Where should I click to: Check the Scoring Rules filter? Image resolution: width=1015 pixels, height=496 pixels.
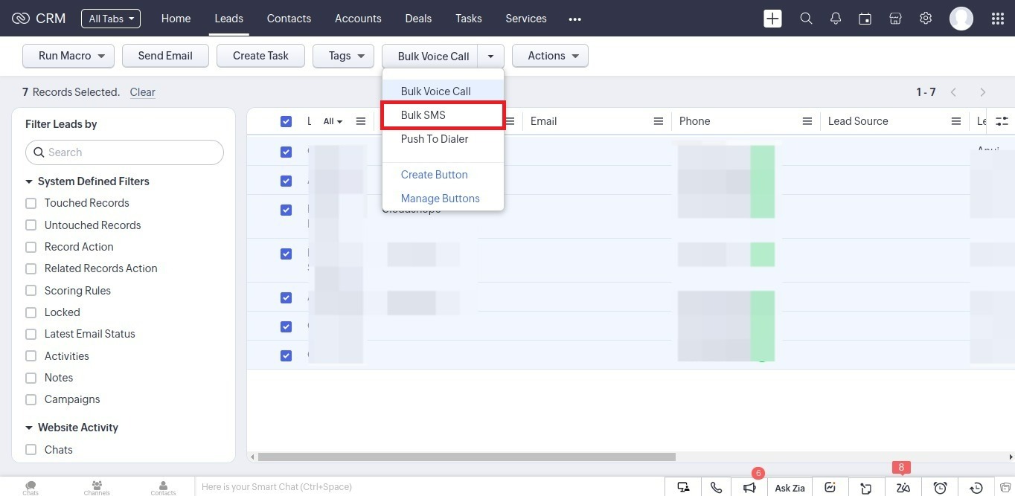point(31,291)
